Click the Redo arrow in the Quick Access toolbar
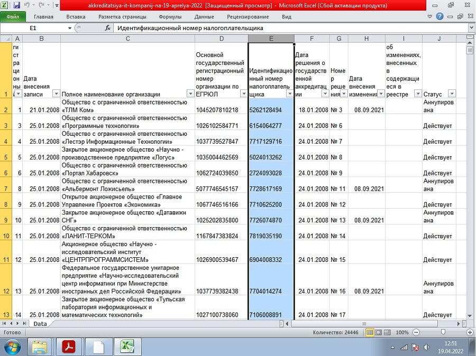Screen dimensions: 476x356 (42, 5)
